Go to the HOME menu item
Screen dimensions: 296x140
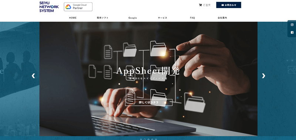pos(73,18)
